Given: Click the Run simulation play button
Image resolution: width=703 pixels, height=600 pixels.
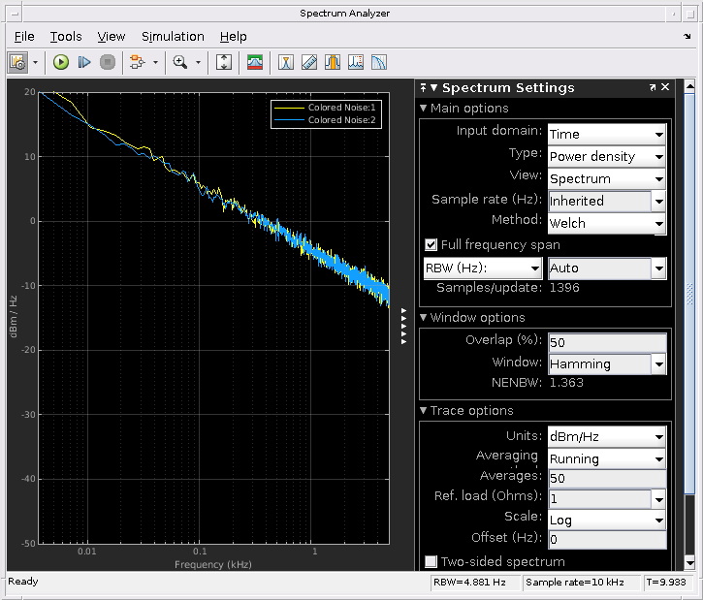Looking at the screenshot, I should 61,62.
